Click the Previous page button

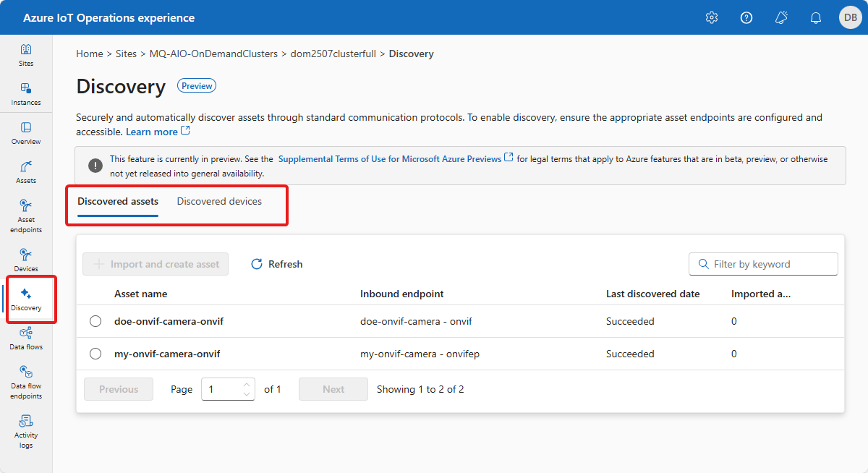point(119,389)
